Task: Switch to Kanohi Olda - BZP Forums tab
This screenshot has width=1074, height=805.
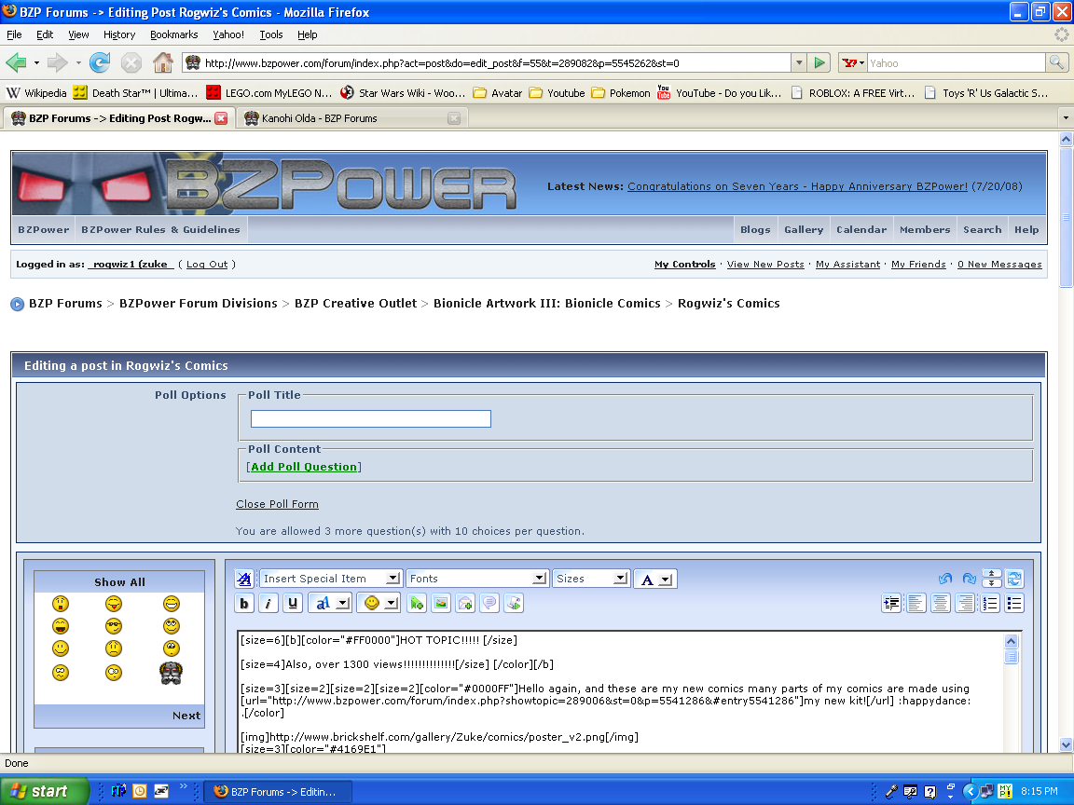Action: coord(352,118)
